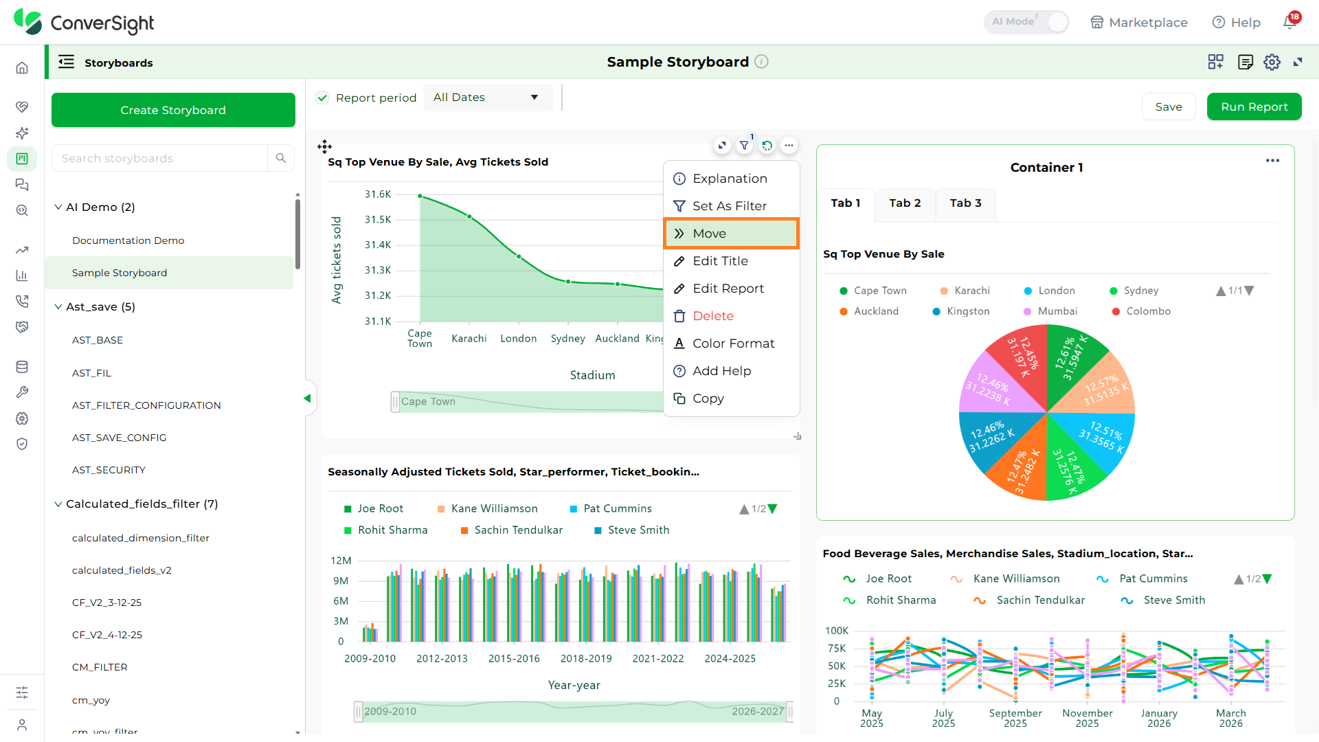This screenshot has width=1319, height=742.
Task: Click the notifications bell icon
Action: point(1290,22)
